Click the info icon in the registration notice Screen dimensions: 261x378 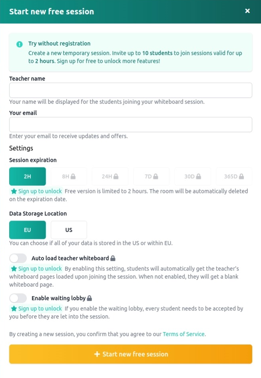coord(20,44)
